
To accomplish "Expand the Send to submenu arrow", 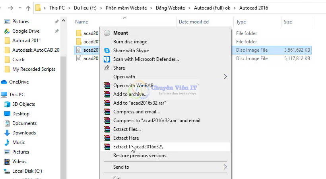I will coord(225,167).
